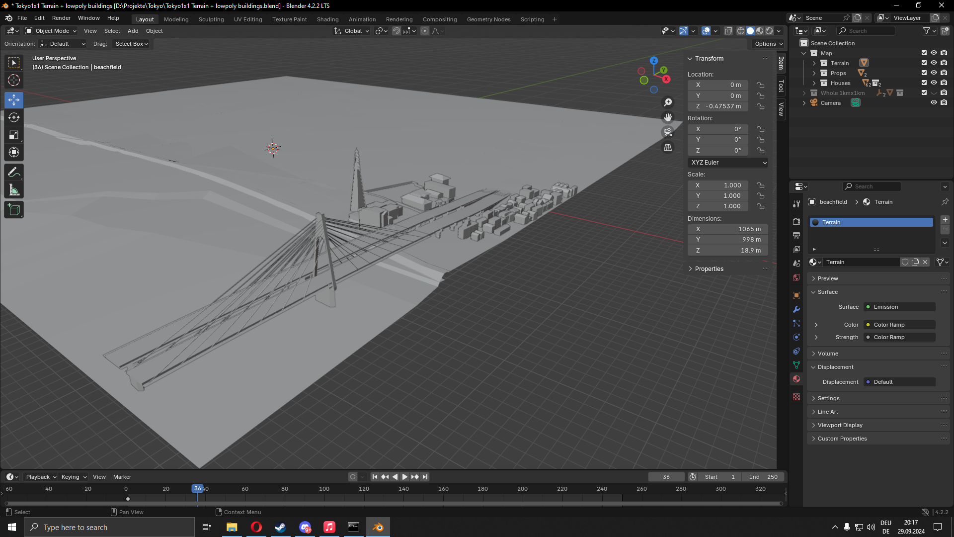Switch to perspective/orthographic grid icon
This screenshot has width=954, height=537.
[x=668, y=148]
